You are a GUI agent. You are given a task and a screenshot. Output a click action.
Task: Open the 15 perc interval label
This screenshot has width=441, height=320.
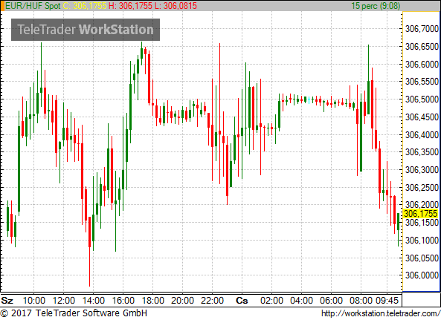376,6
